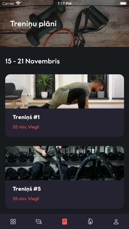Open the flame calories icon
The image size is (129, 229).
[x=90, y=222]
